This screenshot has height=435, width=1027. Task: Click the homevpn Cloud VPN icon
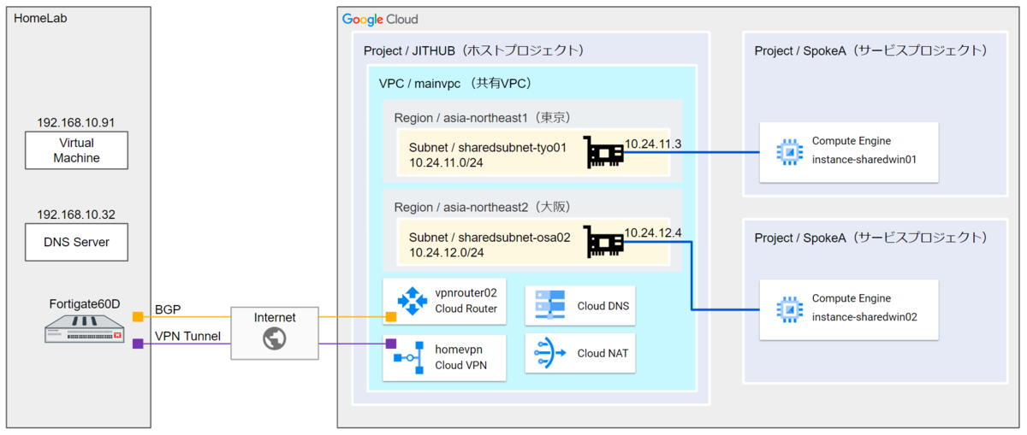tap(411, 356)
